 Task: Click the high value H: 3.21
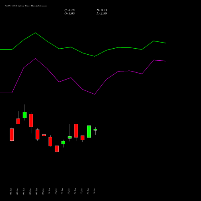coord(102,10)
